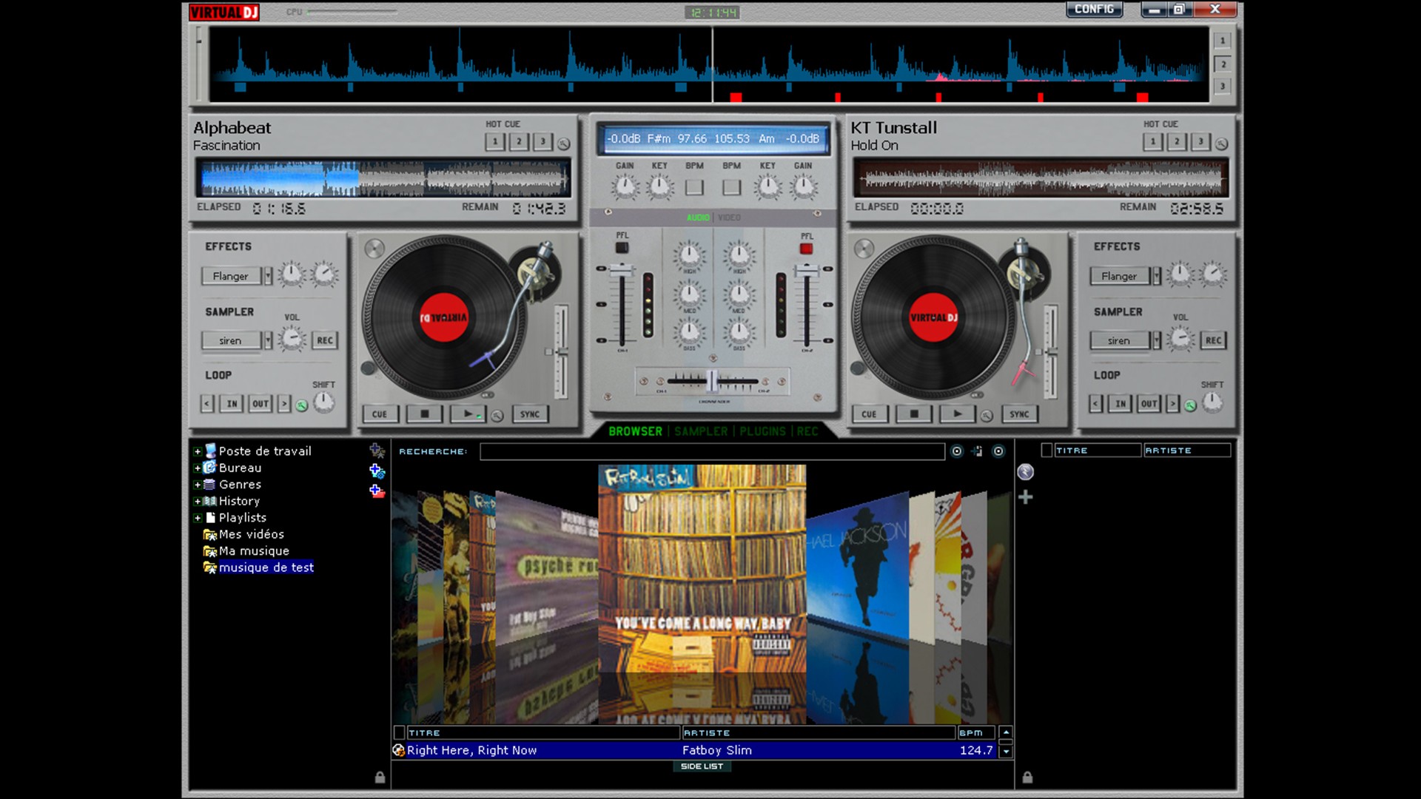Click the add favorite folder icon

377,451
